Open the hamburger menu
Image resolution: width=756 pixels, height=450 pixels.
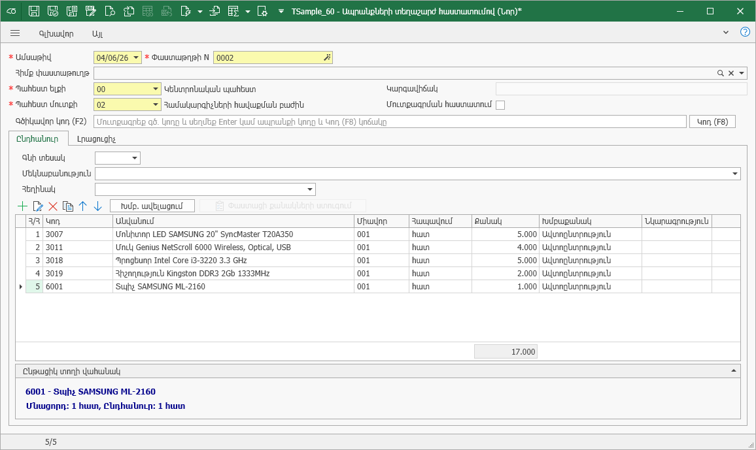[x=15, y=33]
